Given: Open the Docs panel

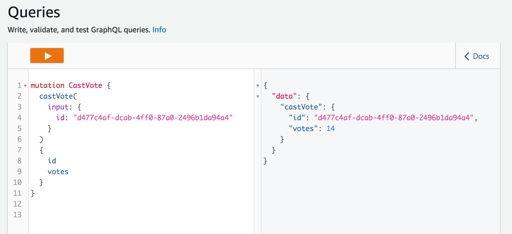Looking at the screenshot, I should point(477,56).
